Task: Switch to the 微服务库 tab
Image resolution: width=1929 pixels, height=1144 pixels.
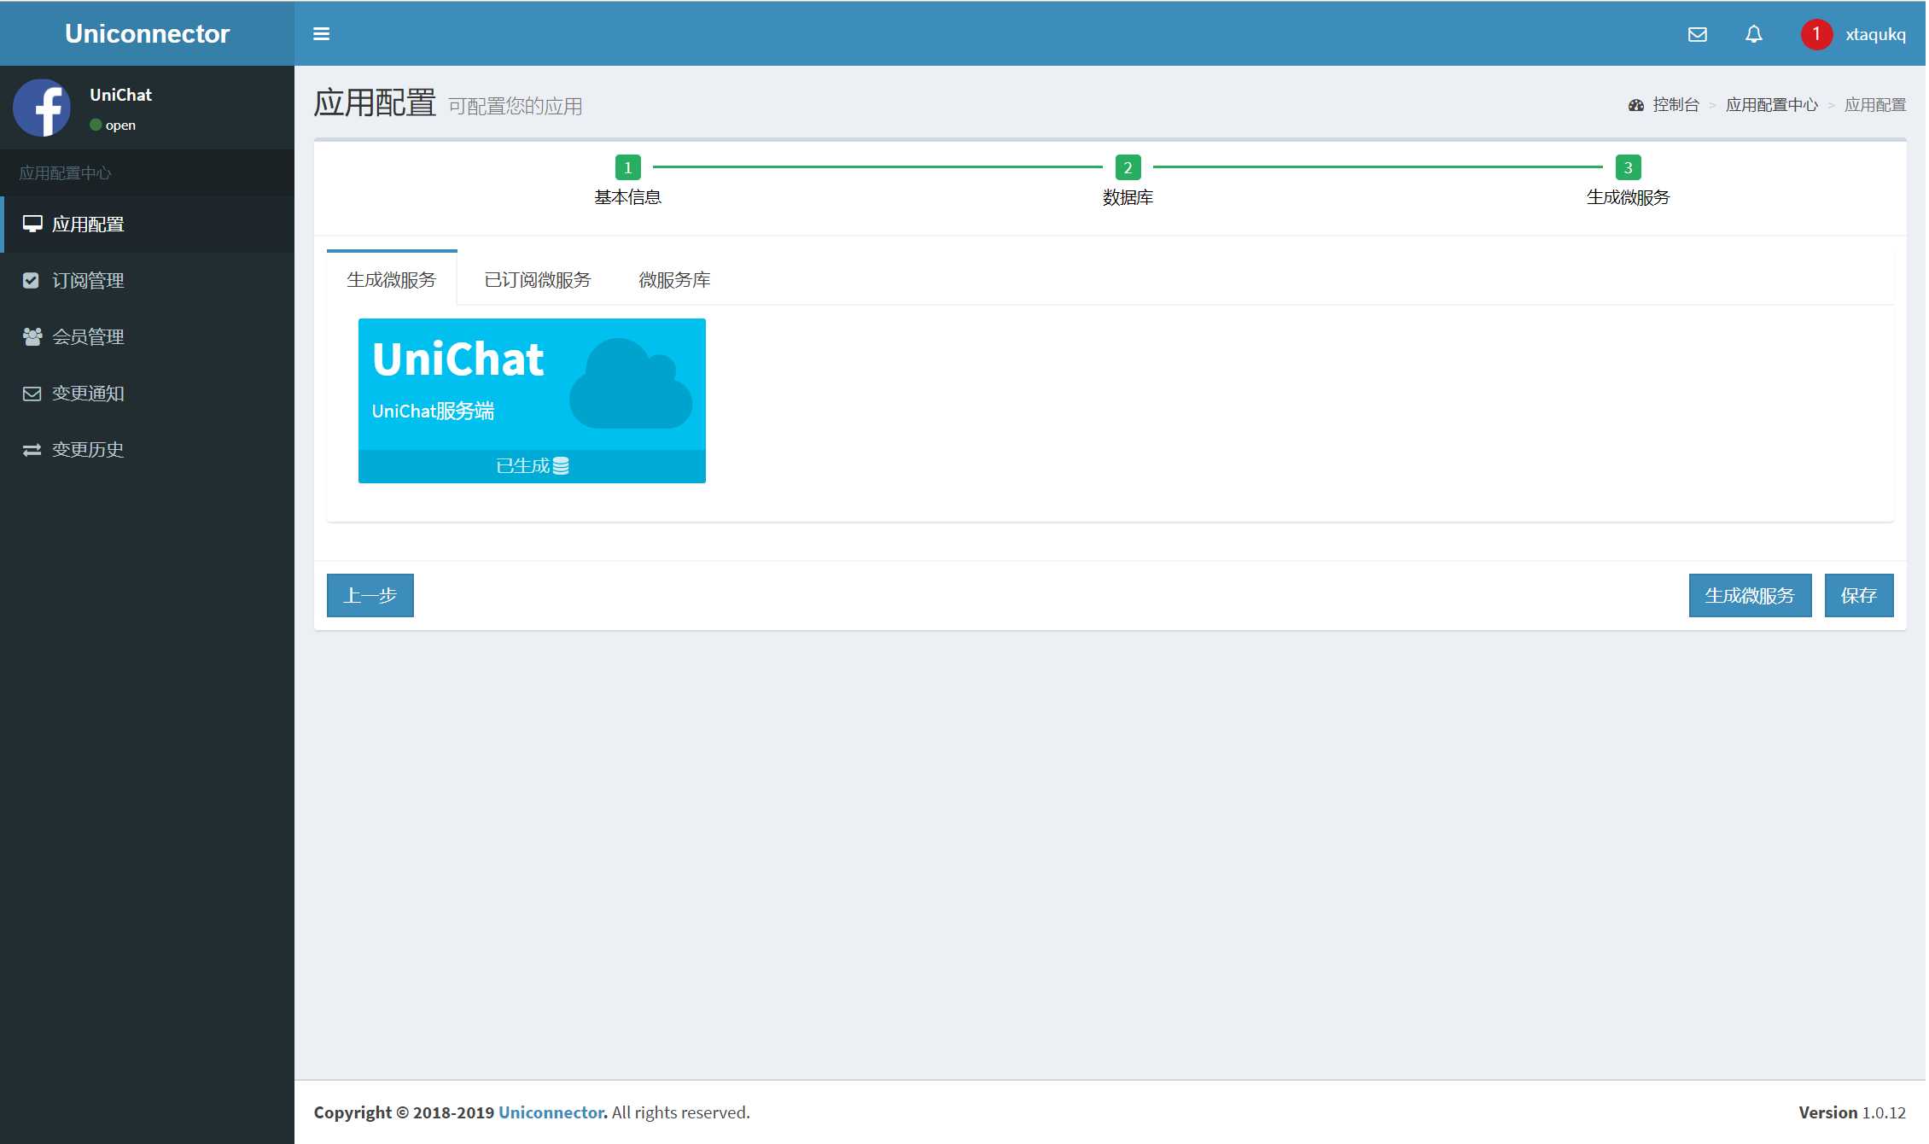Action: pyautogui.click(x=674, y=279)
